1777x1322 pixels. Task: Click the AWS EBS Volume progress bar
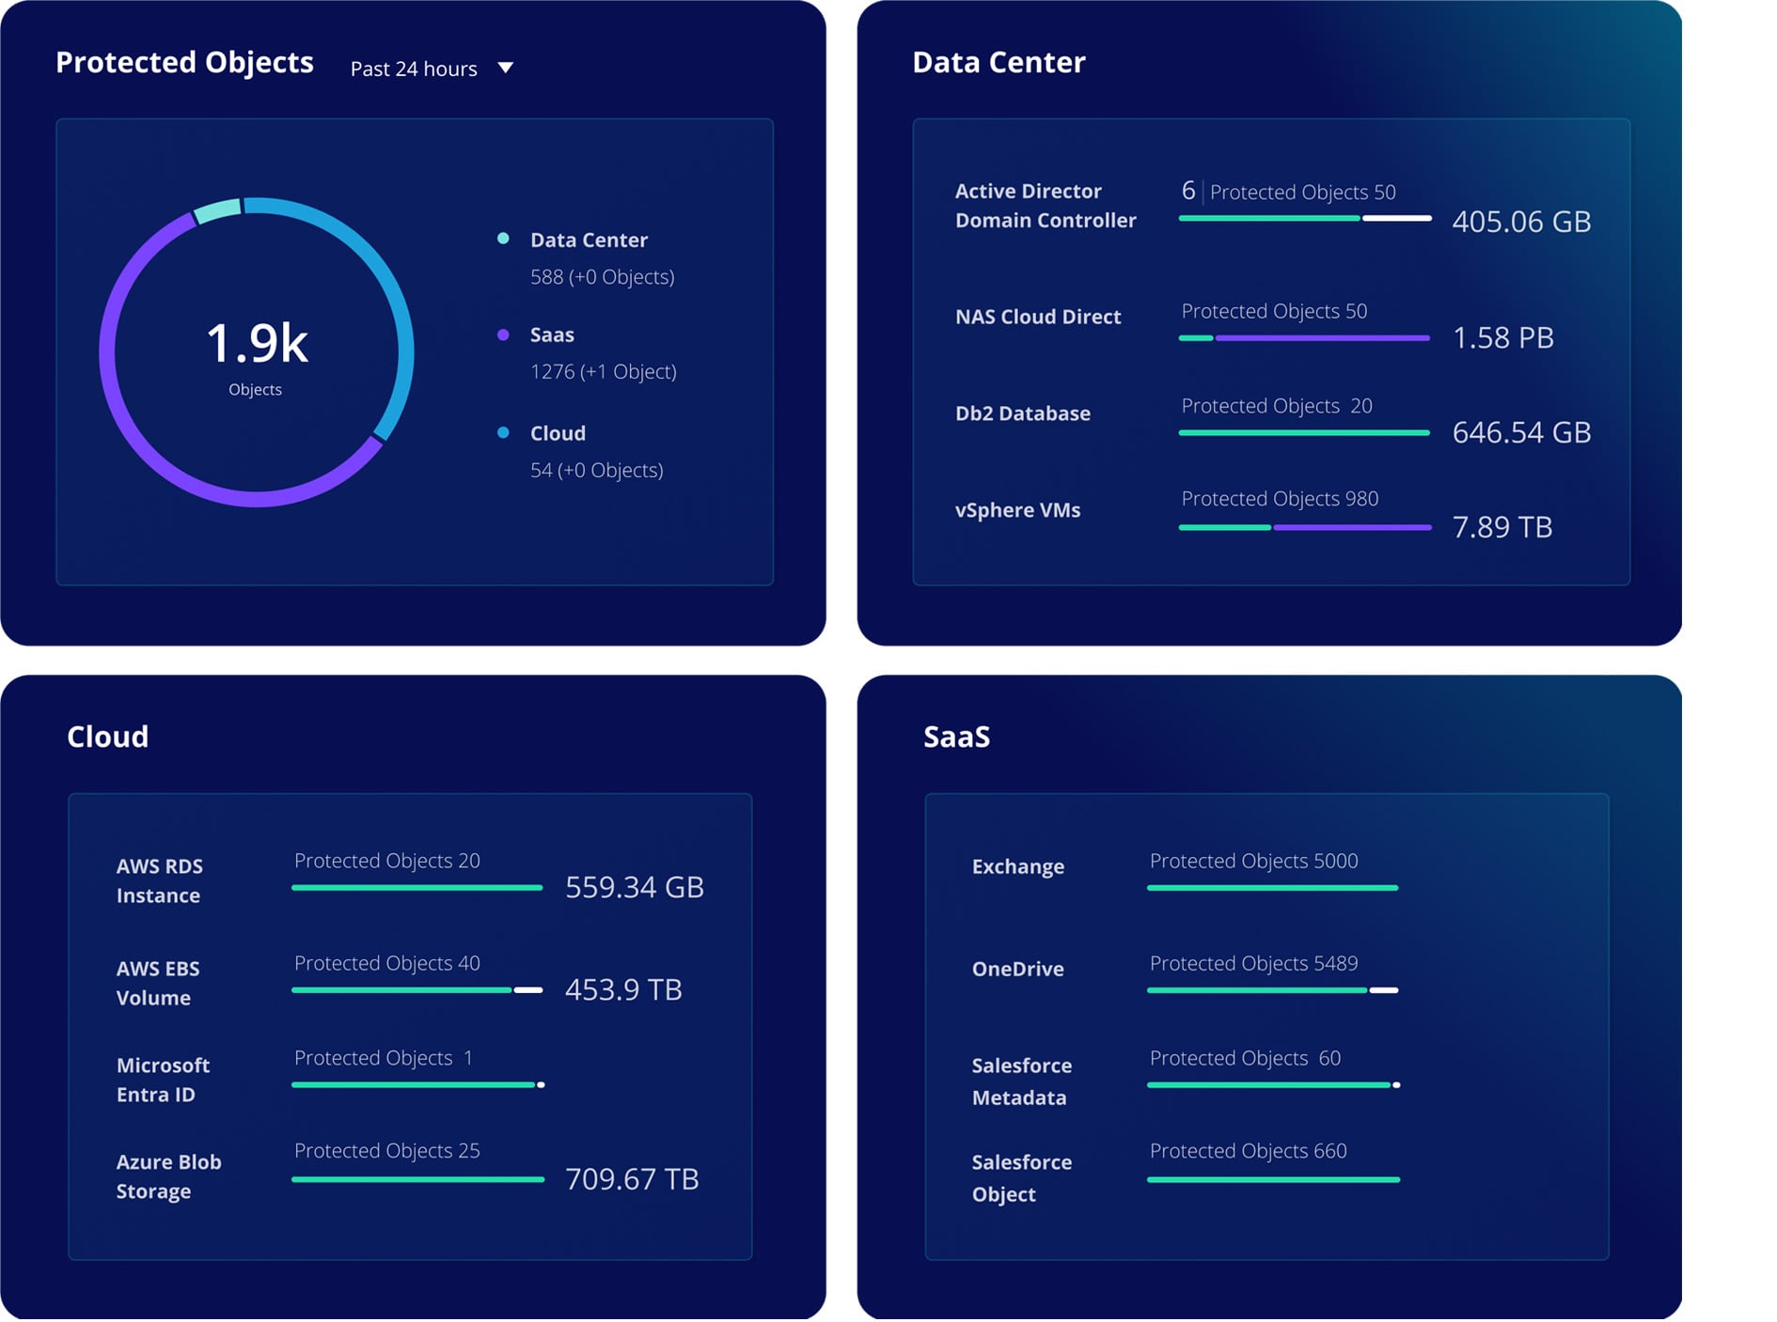coord(417,989)
